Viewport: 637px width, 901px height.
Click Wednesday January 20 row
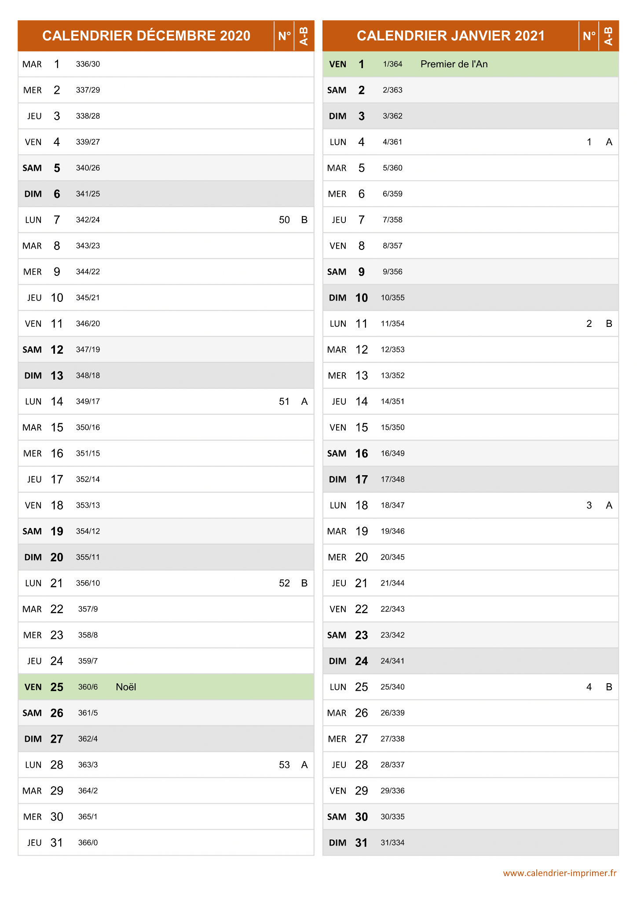pos(471,557)
